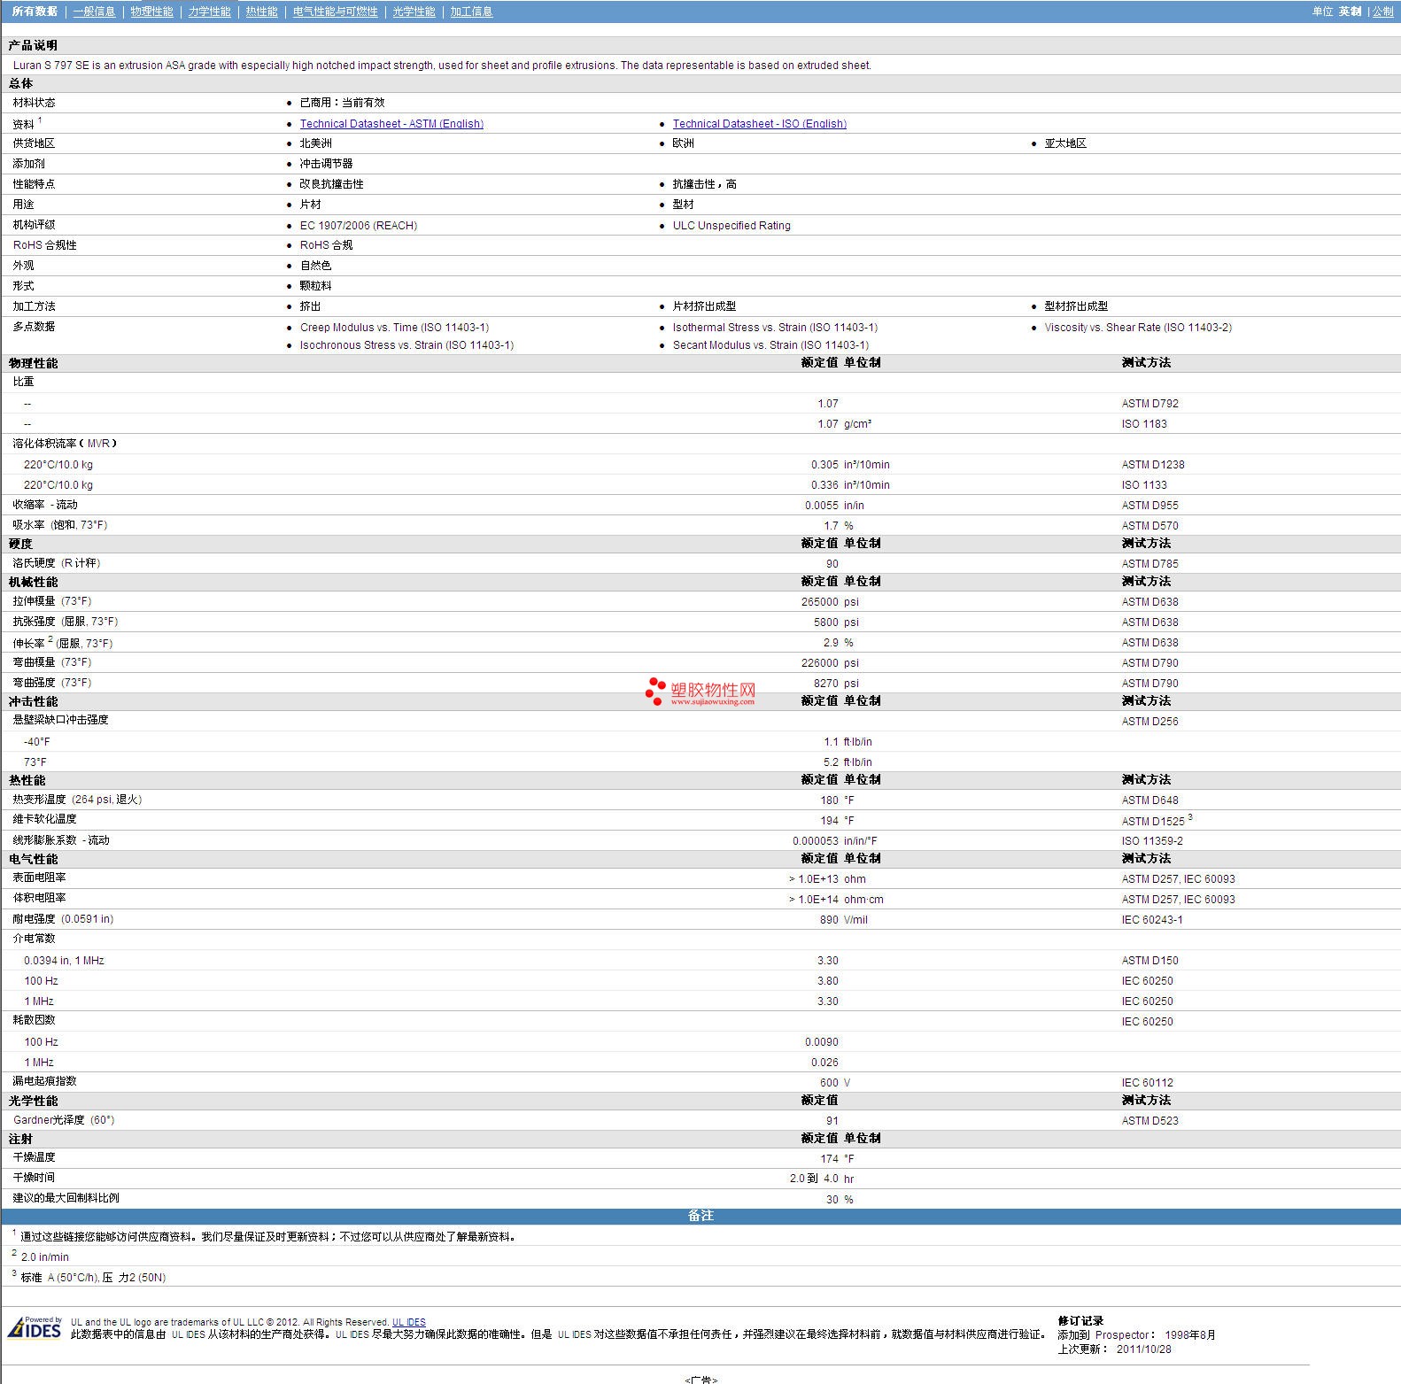Click the 漏电起痕指数 row label

pyautogui.click(x=44, y=1081)
